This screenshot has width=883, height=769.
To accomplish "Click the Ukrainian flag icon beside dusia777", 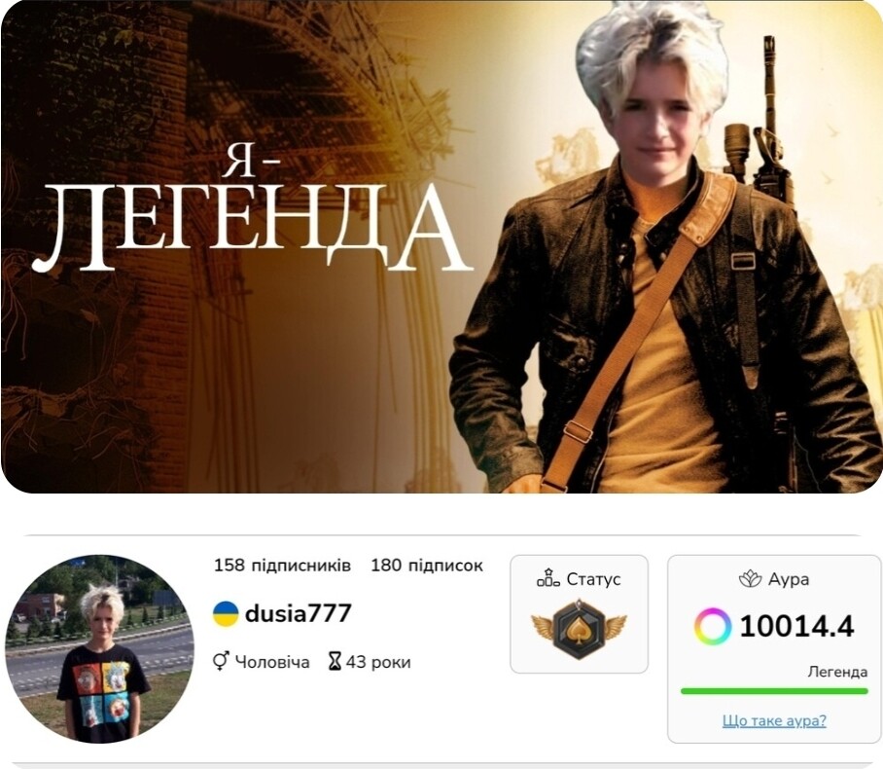I will click(x=225, y=614).
